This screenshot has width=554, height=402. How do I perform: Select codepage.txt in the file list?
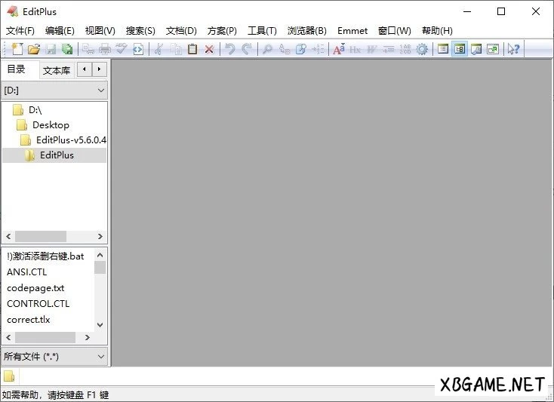pyautogui.click(x=35, y=288)
